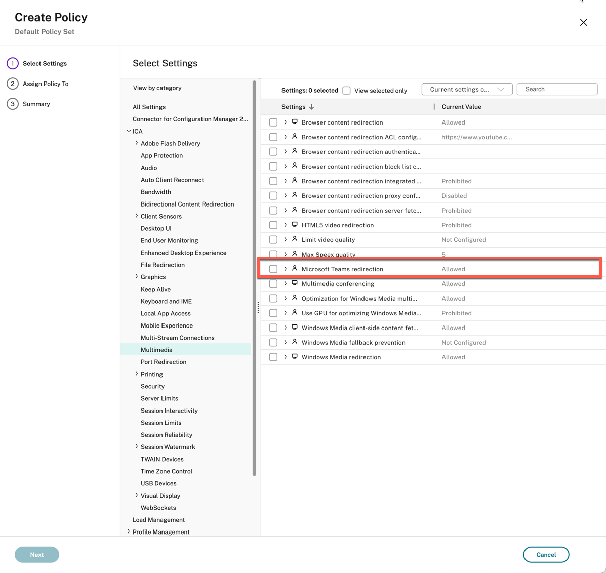Enable the View selected only checkbox
This screenshot has height=573, width=606.
tap(347, 91)
